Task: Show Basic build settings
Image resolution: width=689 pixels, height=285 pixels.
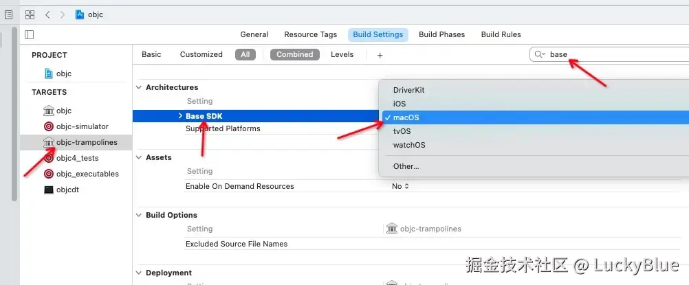Action: pos(151,54)
